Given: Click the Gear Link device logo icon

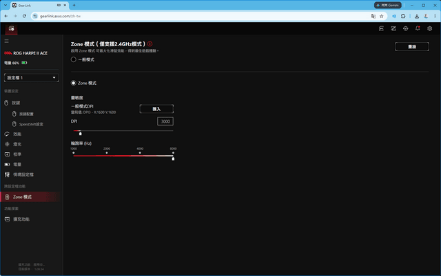Looking at the screenshot, I should pos(11,28).
